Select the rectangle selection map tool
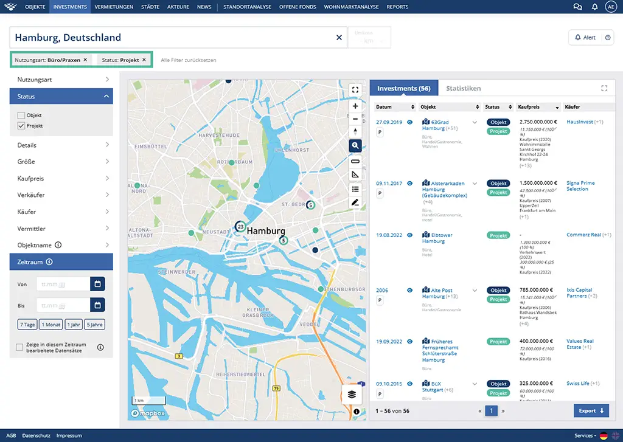 click(355, 161)
